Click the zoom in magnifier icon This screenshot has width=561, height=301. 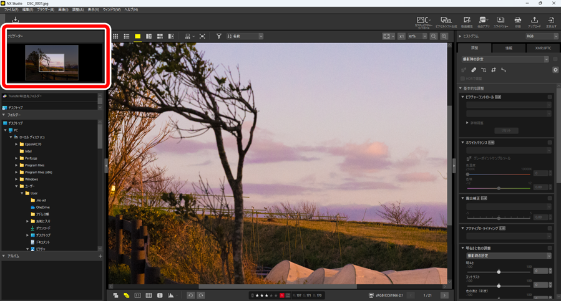pos(444,37)
